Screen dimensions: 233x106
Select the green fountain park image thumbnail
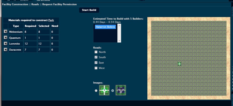coord(104,90)
